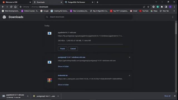The width and height of the screenshot is (178, 100).
Task: Show more bookmarks overflow chevron
Action: point(174,11)
